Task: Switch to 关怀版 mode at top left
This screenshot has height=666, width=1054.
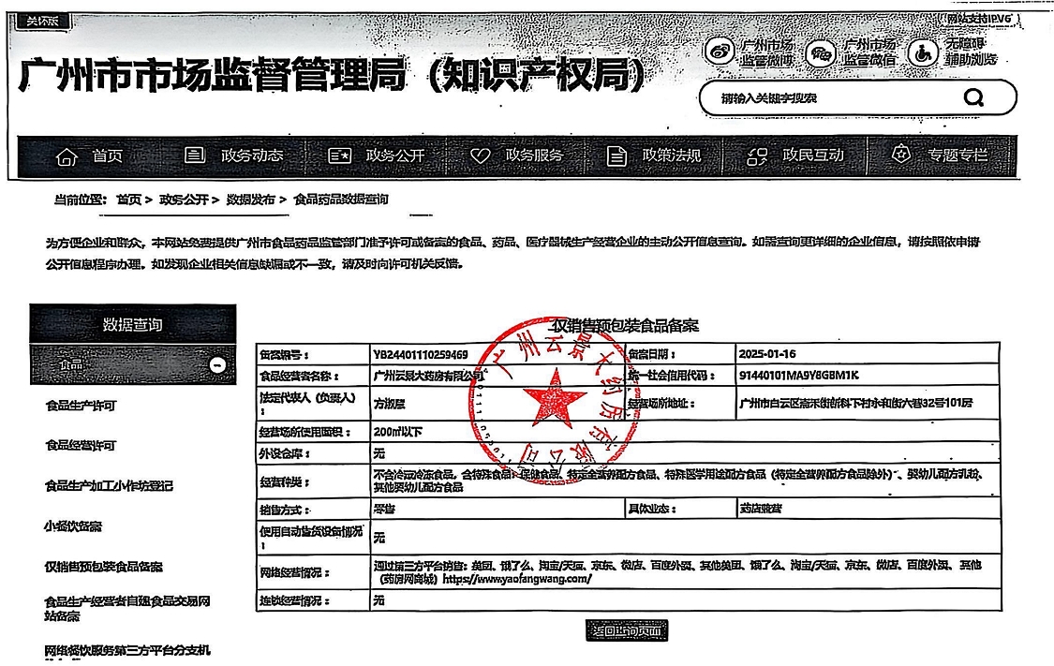Action: tap(42, 22)
